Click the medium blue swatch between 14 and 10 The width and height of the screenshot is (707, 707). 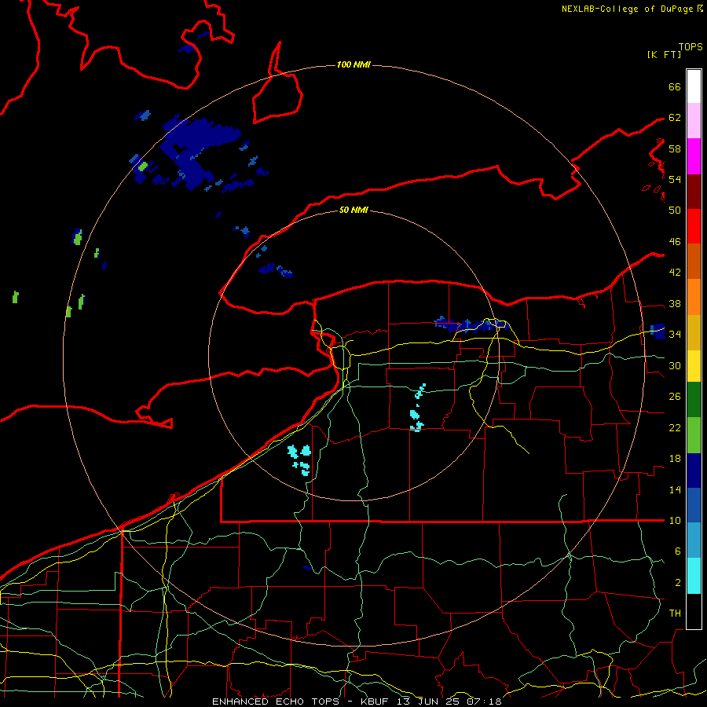point(694,505)
